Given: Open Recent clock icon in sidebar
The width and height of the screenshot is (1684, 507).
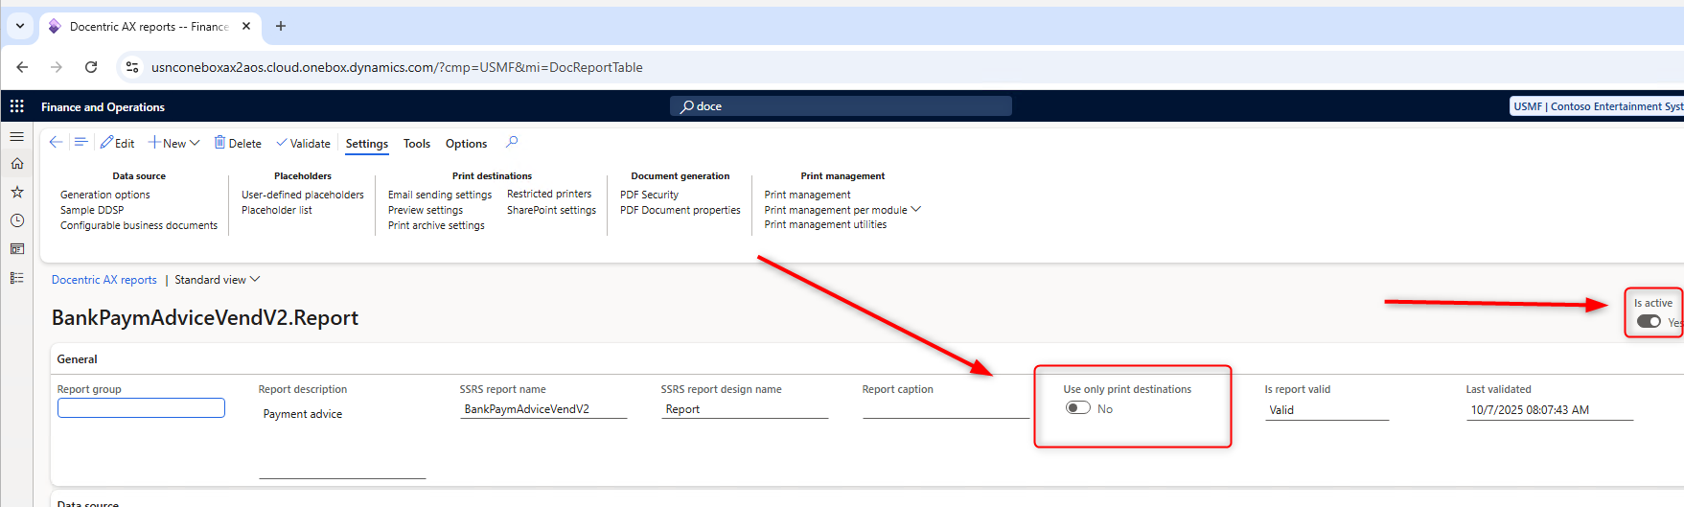Looking at the screenshot, I should (17, 220).
